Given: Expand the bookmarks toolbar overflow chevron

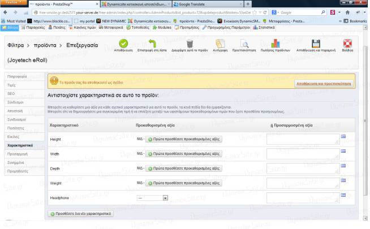Looking at the screenshot, I should 340,21.
